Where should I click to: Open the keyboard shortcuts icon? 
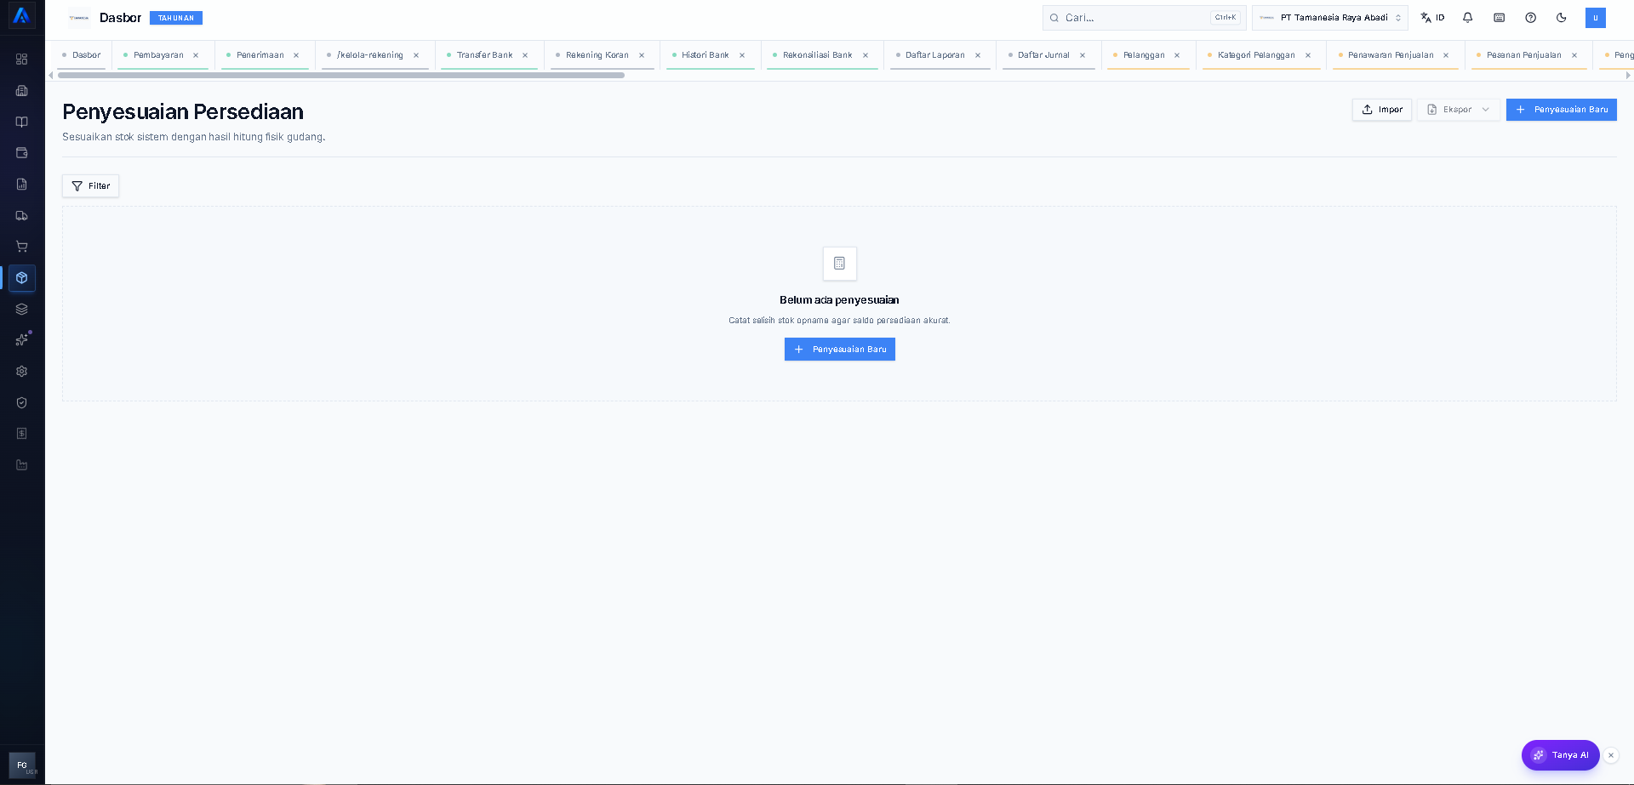point(1500,17)
